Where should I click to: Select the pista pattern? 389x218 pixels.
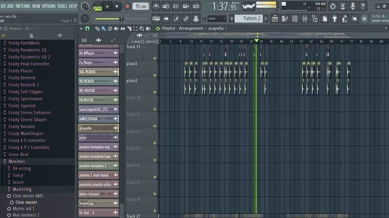98,137
